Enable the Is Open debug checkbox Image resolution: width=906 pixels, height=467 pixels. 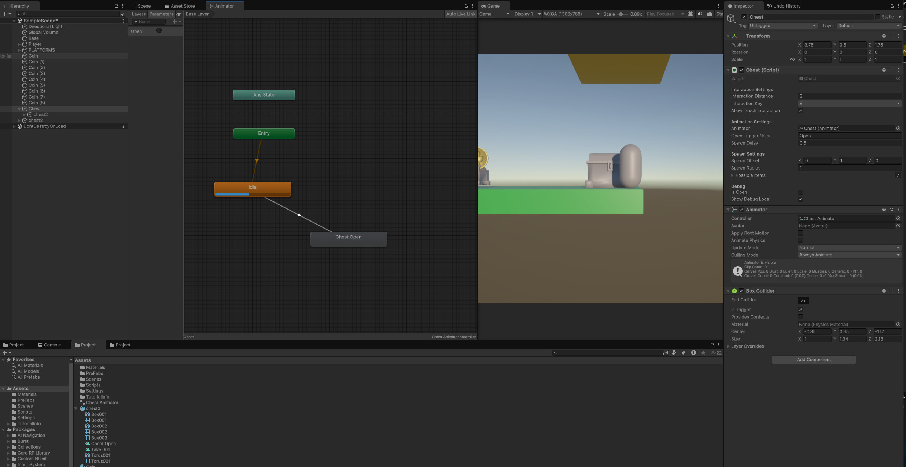click(x=800, y=192)
